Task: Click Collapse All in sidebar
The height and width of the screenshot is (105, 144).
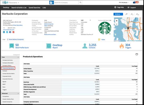Action: [16, 55]
